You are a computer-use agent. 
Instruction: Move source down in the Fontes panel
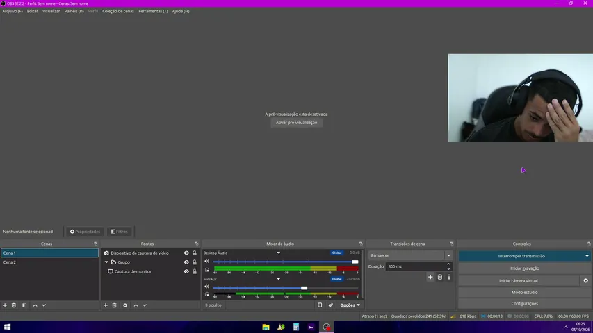pyautogui.click(x=145, y=305)
